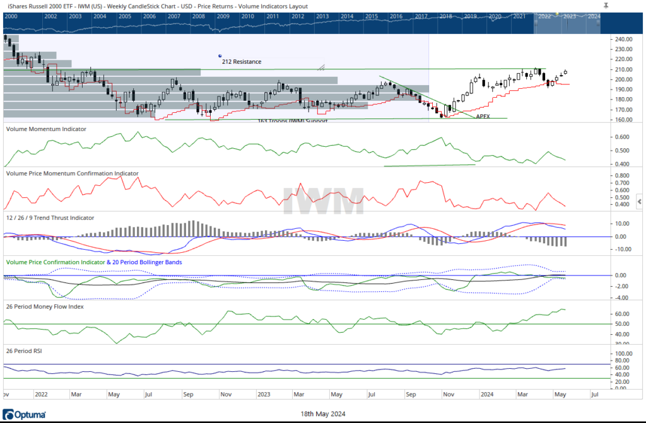Click the blue dot above 212 Resistance
Screen dimensions: 646x423
[x=220, y=55]
